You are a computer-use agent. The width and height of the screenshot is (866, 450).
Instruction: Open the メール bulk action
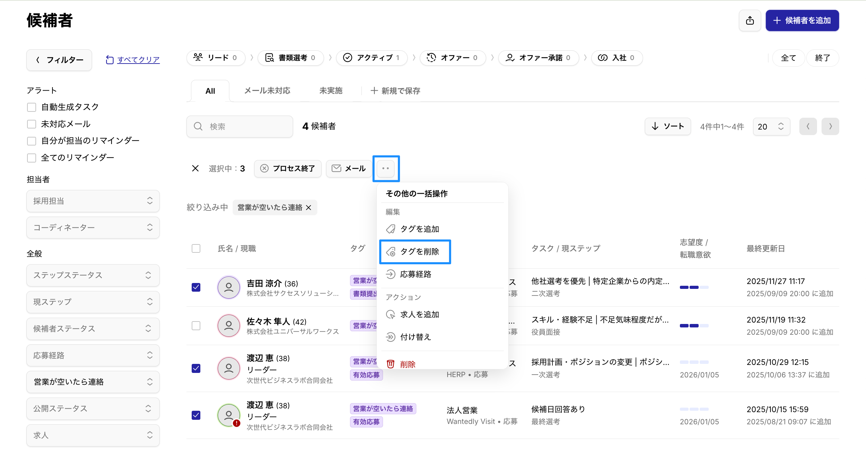[x=349, y=168]
